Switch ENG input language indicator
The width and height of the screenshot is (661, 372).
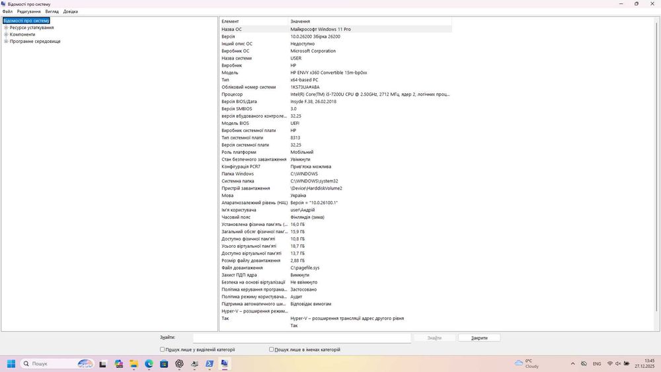pyautogui.click(x=597, y=363)
